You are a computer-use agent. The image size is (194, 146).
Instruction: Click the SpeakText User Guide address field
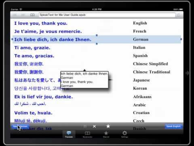(x=107, y=15)
